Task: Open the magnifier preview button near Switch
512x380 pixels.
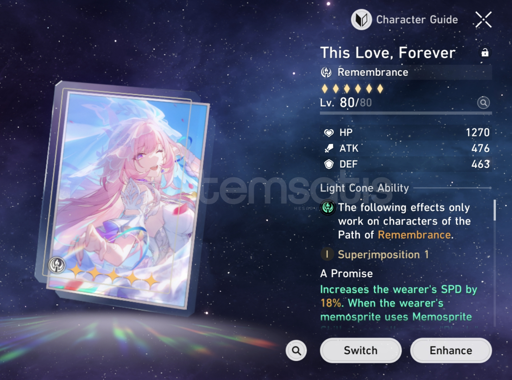Action: [296, 350]
